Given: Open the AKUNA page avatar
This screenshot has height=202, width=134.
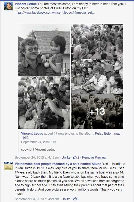Looking at the screenshot, I should 8,166.
